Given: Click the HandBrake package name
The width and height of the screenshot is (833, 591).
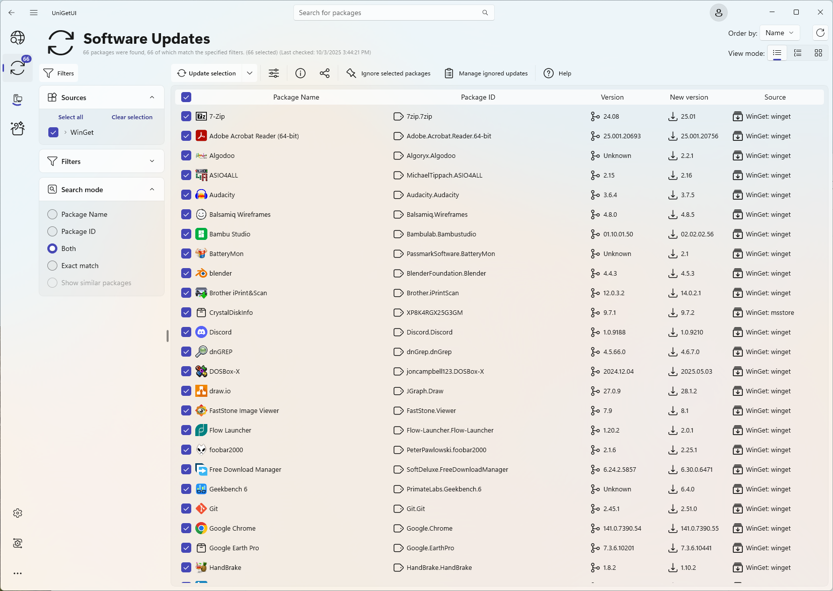Looking at the screenshot, I should (225, 567).
